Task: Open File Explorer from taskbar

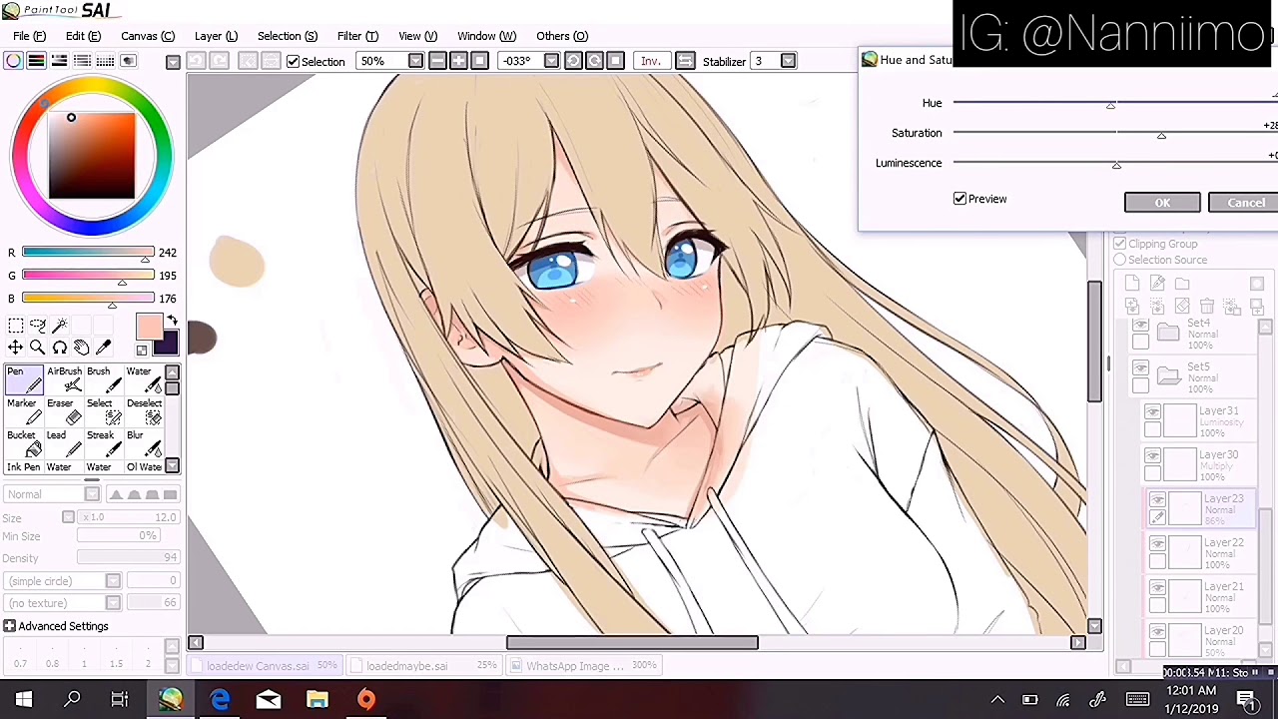Action: 317,700
